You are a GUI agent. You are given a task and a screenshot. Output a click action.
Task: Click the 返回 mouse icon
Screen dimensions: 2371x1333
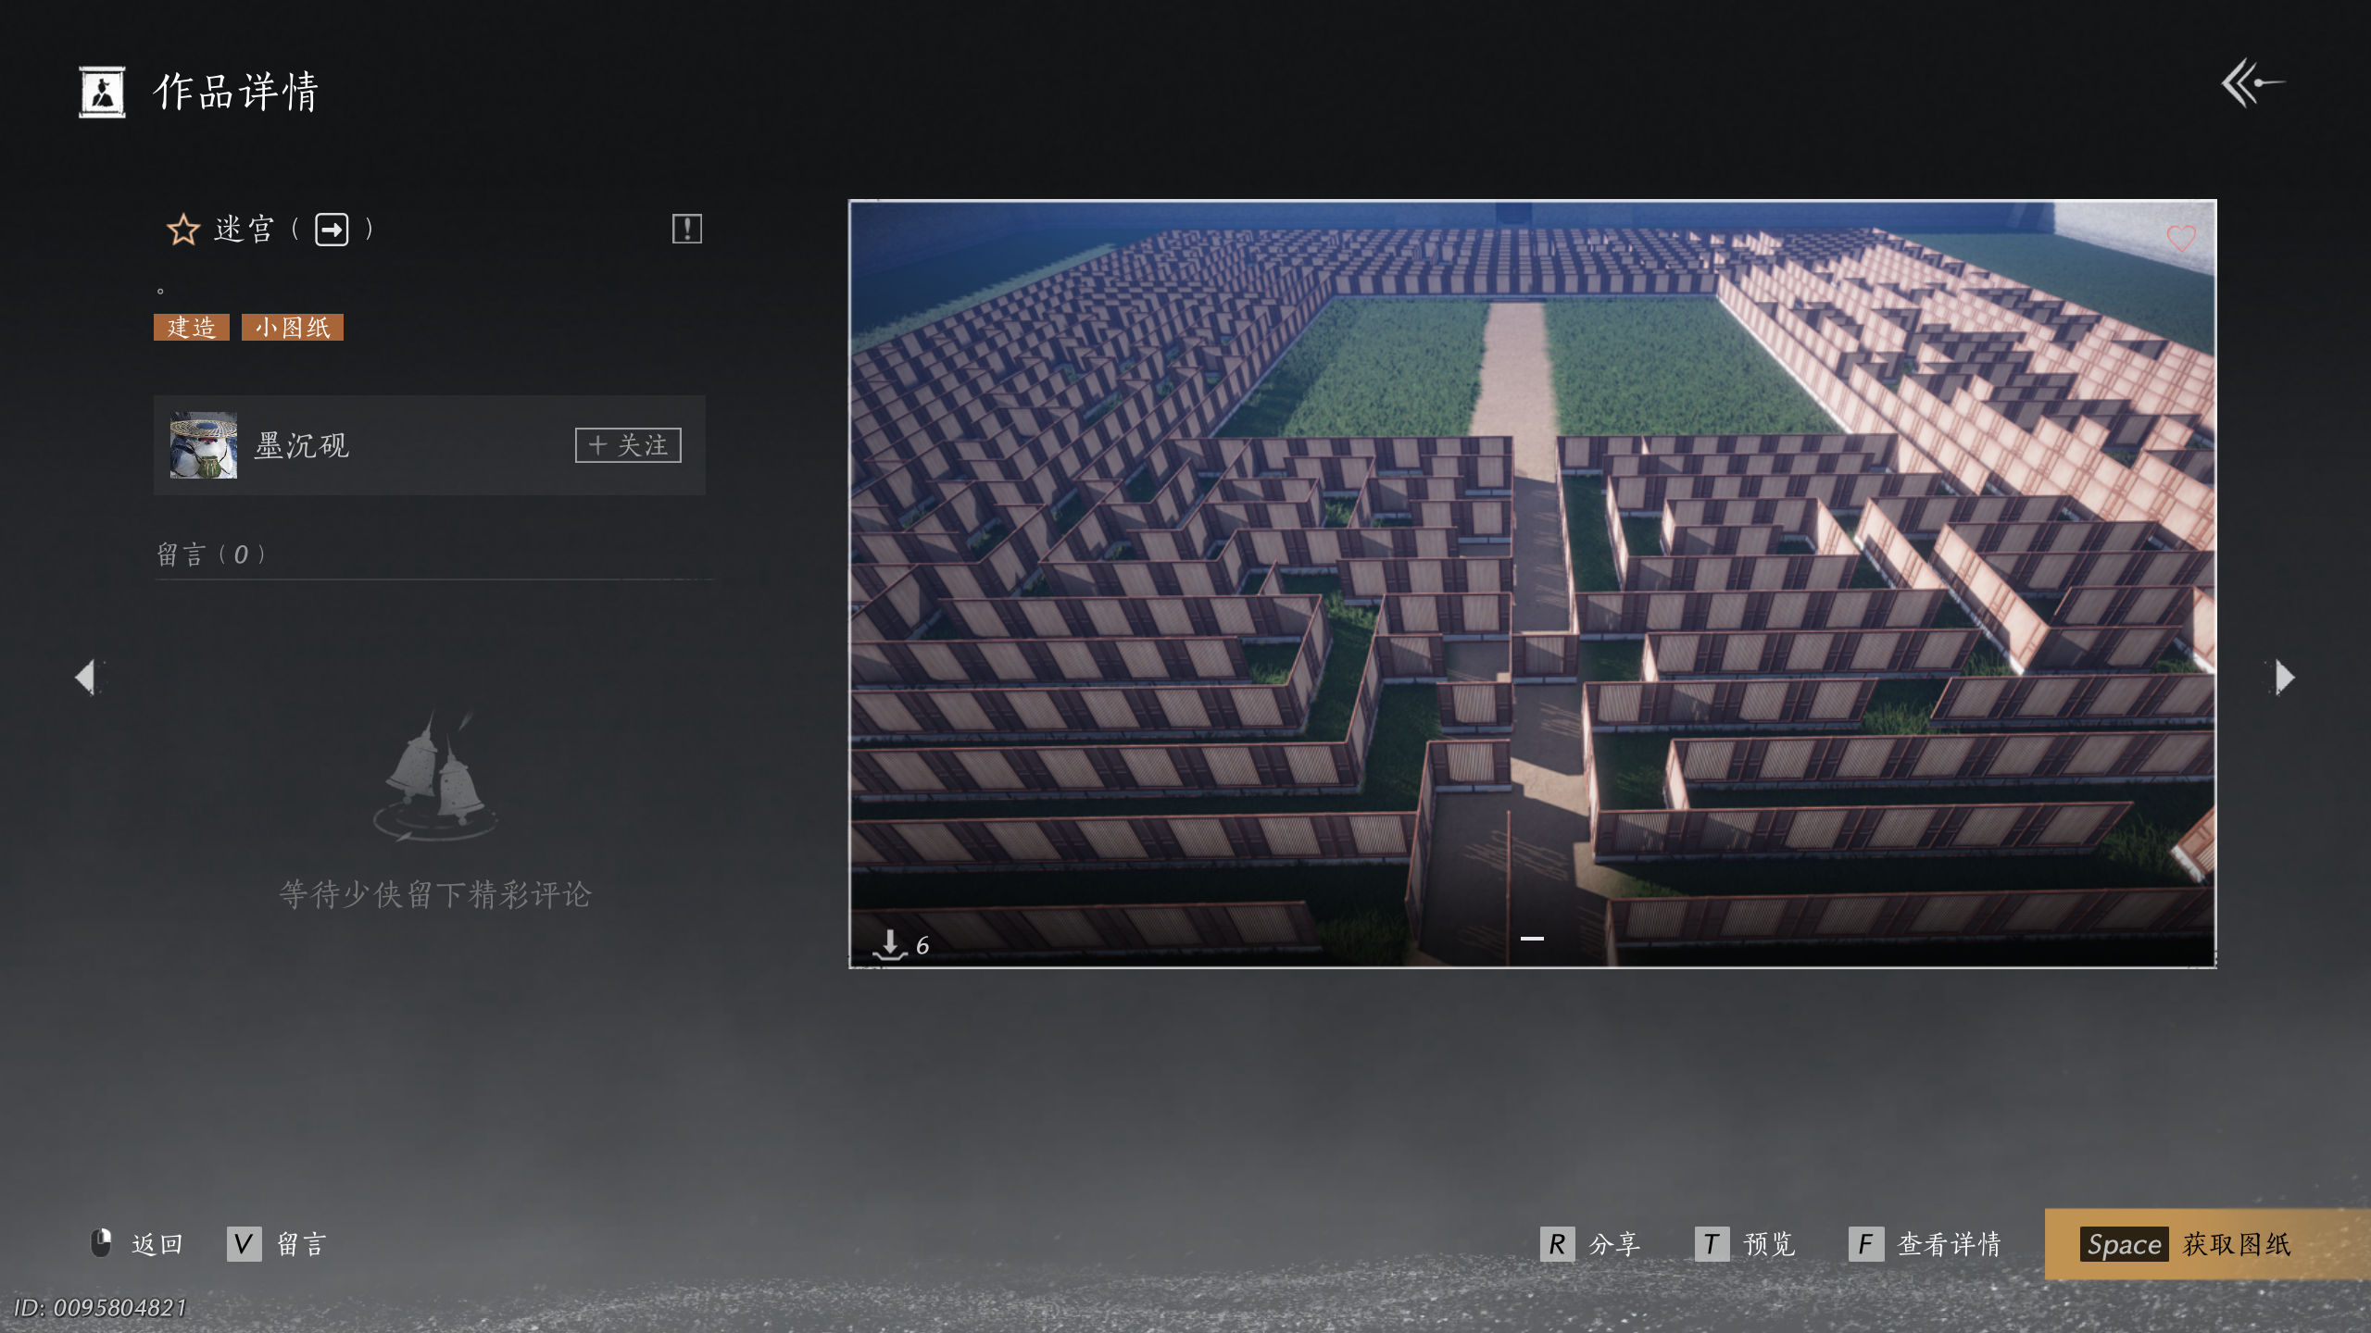(101, 1243)
